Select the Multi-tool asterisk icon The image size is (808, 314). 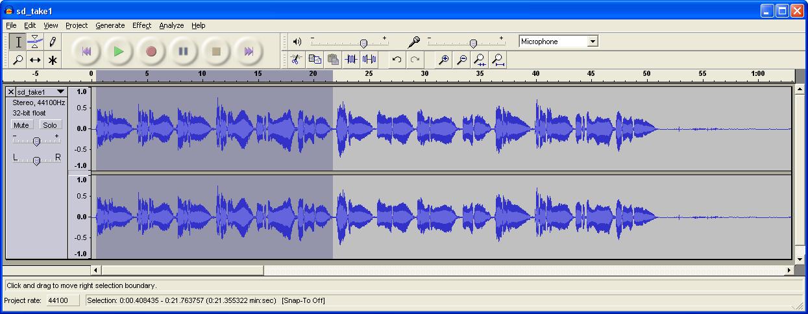(x=53, y=60)
